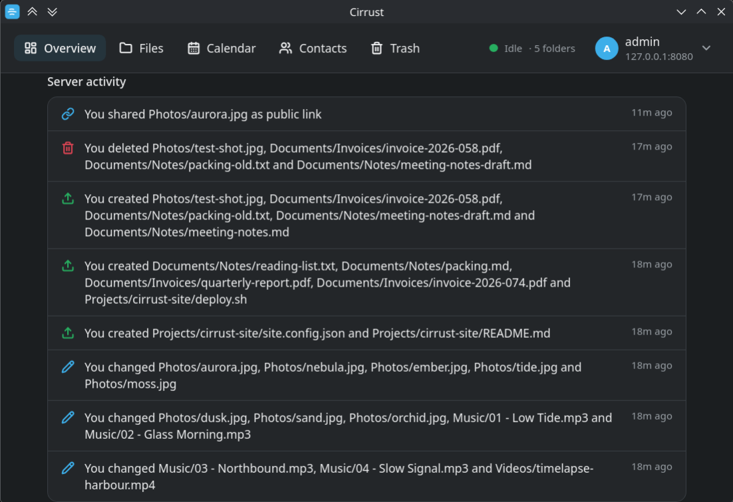This screenshot has width=733, height=502.
Task: Go to the Contacts tab
Action: pyautogui.click(x=313, y=48)
